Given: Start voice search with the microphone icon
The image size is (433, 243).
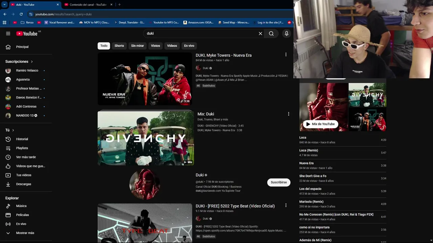Looking at the screenshot, I should coord(287,33).
